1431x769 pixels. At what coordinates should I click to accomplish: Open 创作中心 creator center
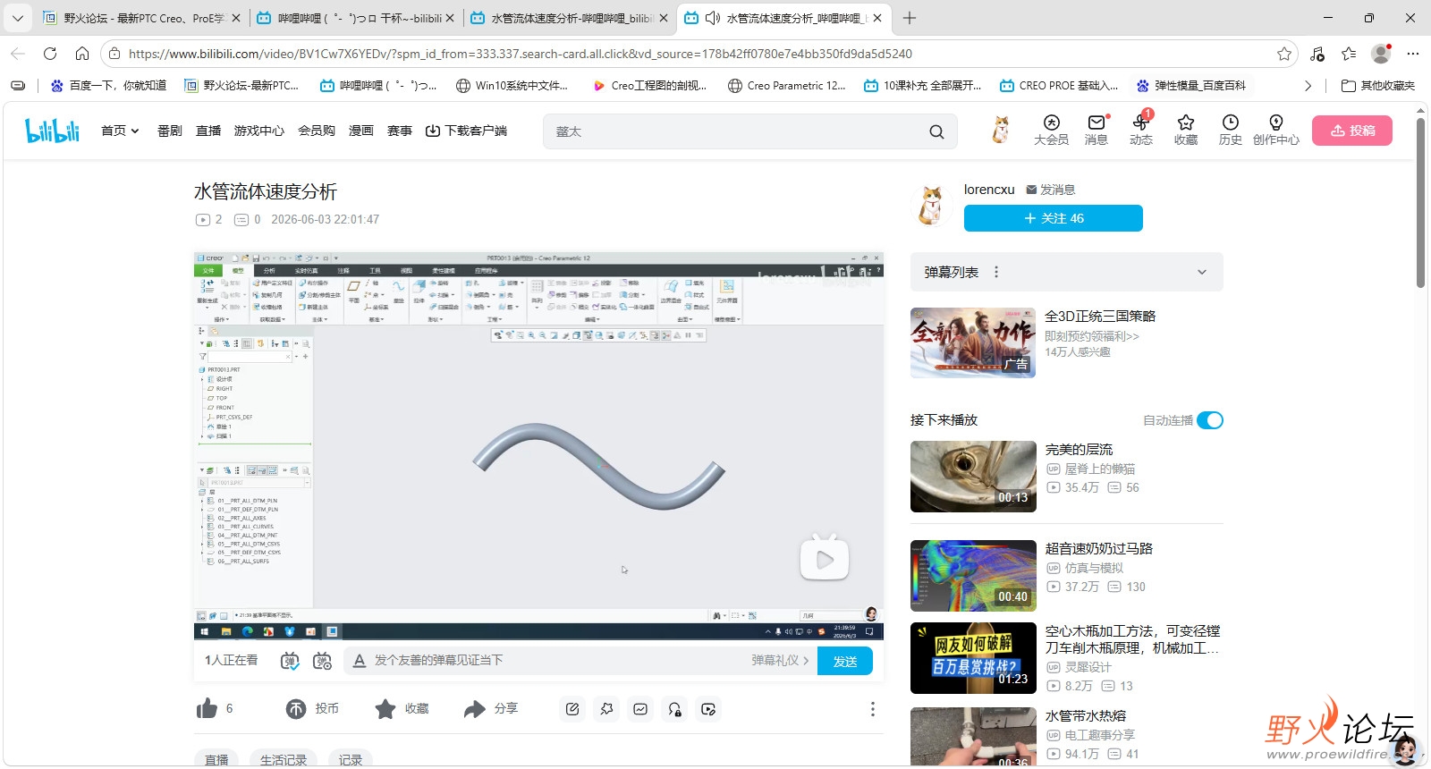(x=1276, y=130)
